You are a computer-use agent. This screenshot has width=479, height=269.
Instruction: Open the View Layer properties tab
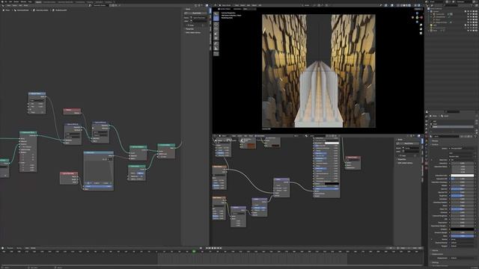(427, 129)
